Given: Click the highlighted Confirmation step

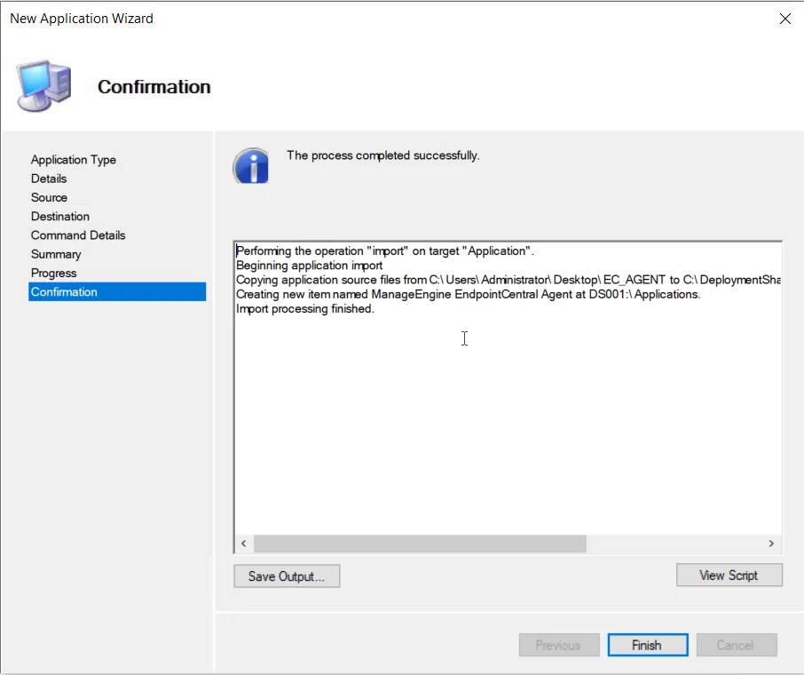Looking at the screenshot, I should pyautogui.click(x=64, y=292).
